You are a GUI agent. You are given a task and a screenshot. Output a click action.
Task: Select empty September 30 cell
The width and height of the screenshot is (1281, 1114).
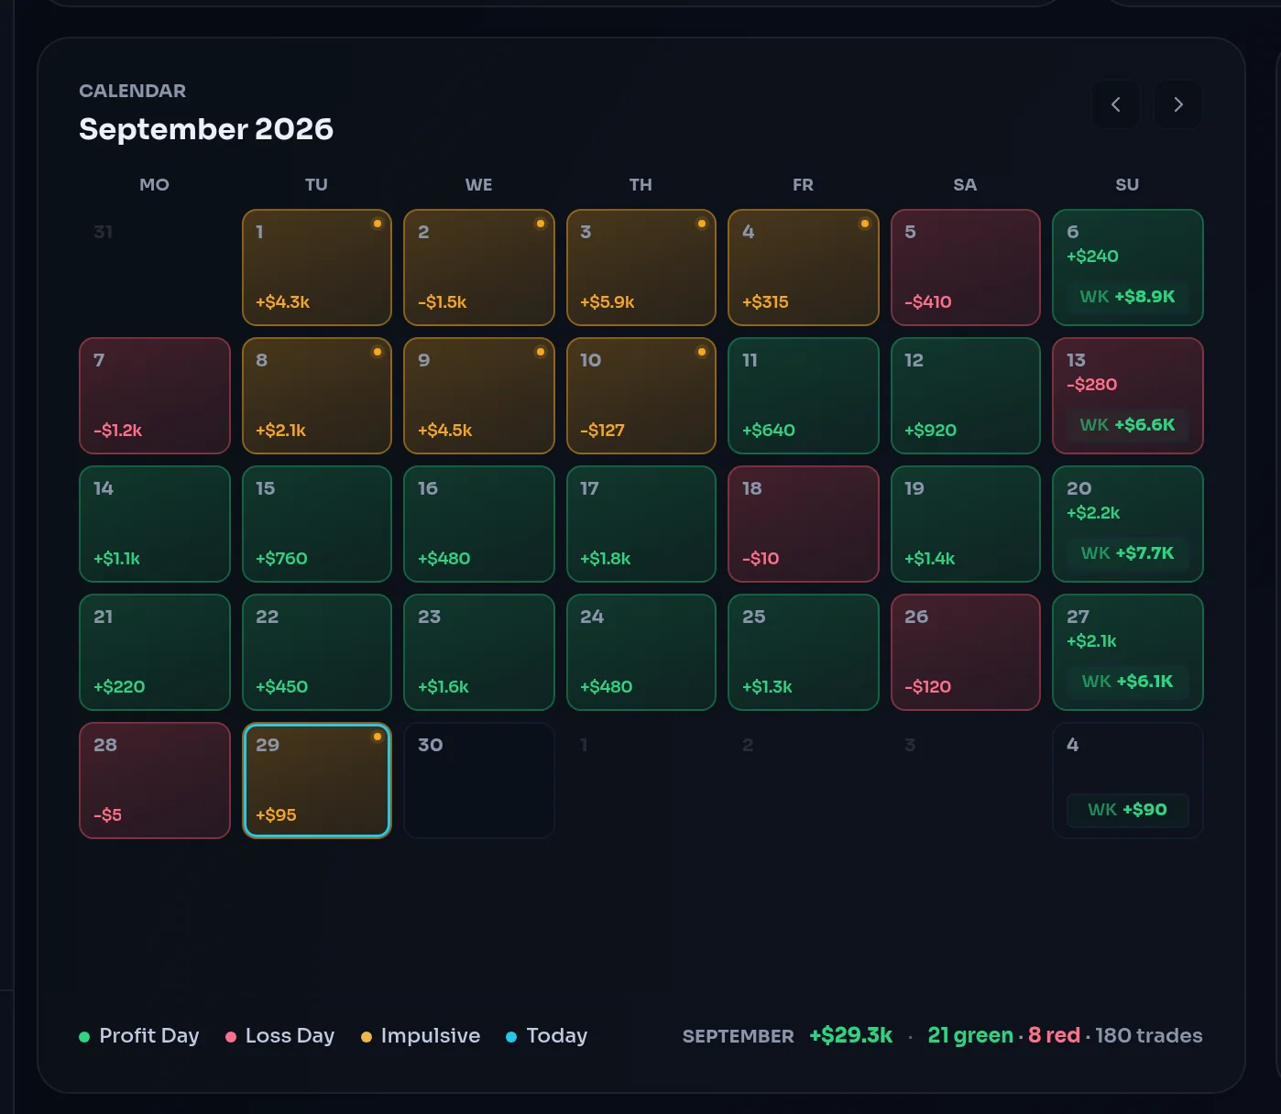pyautogui.click(x=479, y=781)
